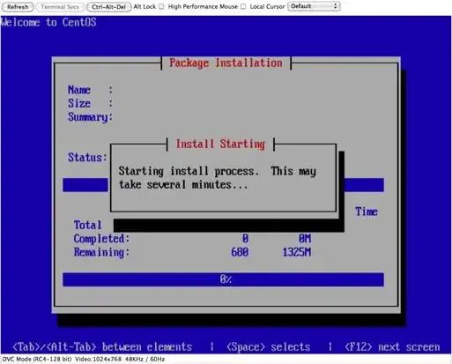The height and width of the screenshot is (364, 452).
Task: Click the 0% overall progress bar
Action: tap(223, 279)
